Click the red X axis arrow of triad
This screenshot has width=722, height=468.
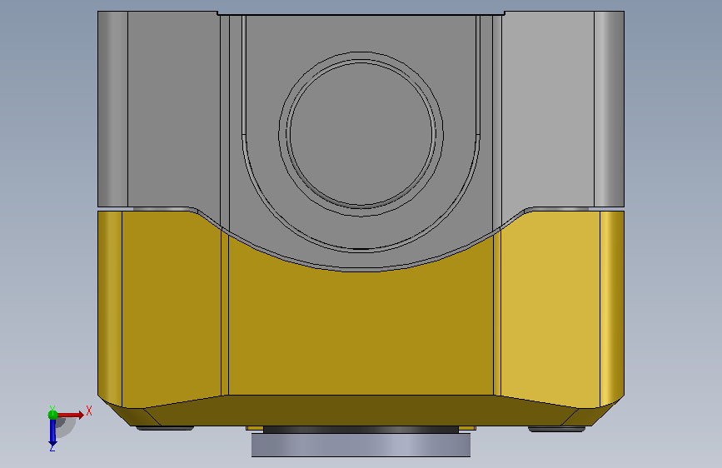click(70, 415)
